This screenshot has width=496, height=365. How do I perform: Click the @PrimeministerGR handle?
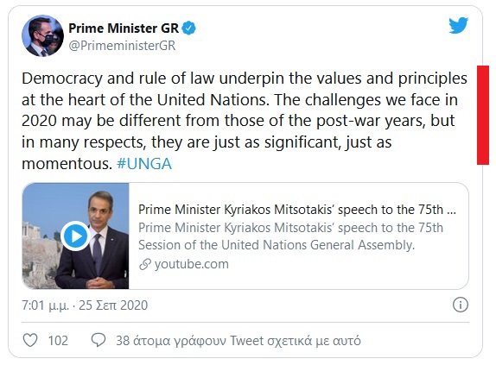(122, 46)
